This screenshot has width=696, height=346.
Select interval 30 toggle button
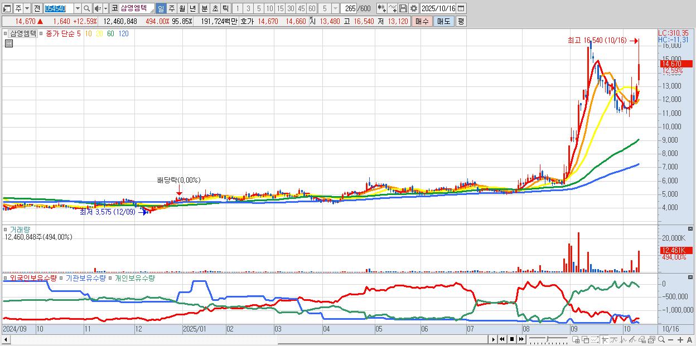[291, 8]
